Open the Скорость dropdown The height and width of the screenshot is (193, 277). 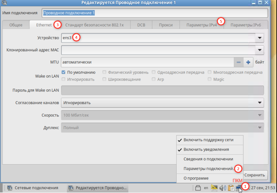(163, 115)
